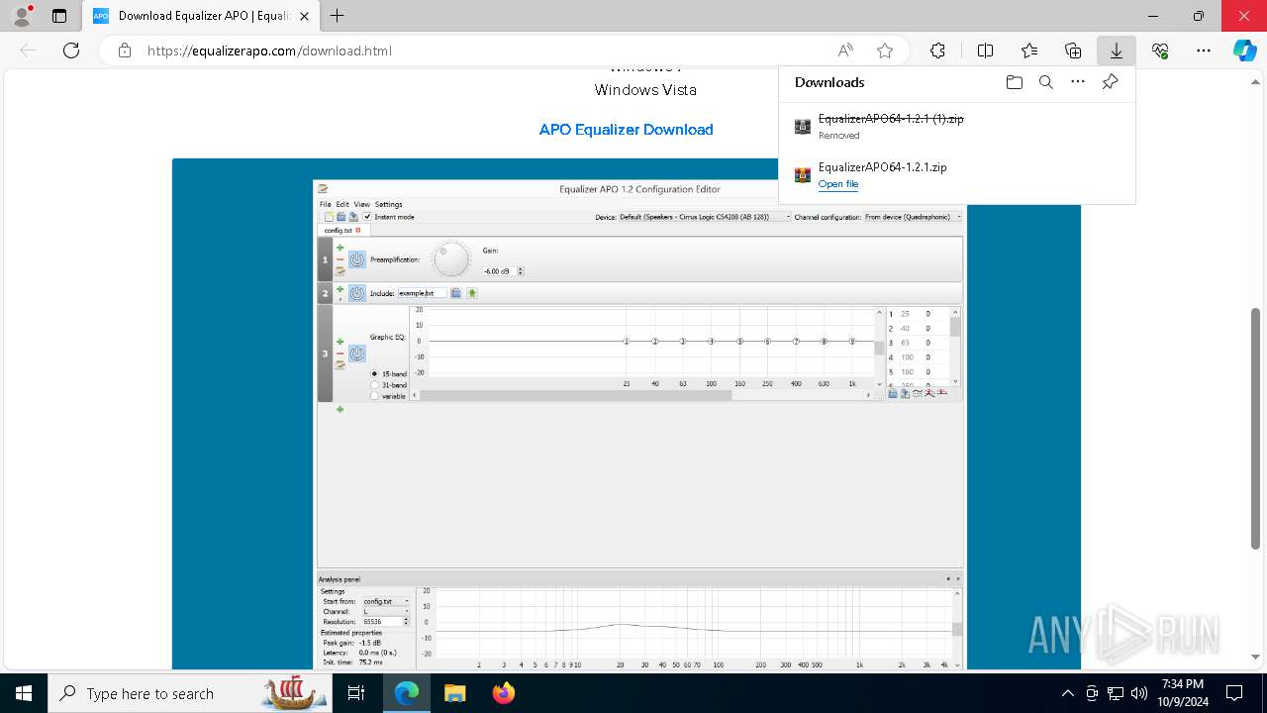Open Browser essentials heart icon
The image size is (1267, 713).
point(1160,51)
